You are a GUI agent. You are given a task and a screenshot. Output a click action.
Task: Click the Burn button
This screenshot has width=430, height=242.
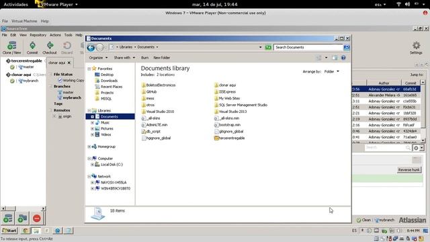(x=144, y=58)
